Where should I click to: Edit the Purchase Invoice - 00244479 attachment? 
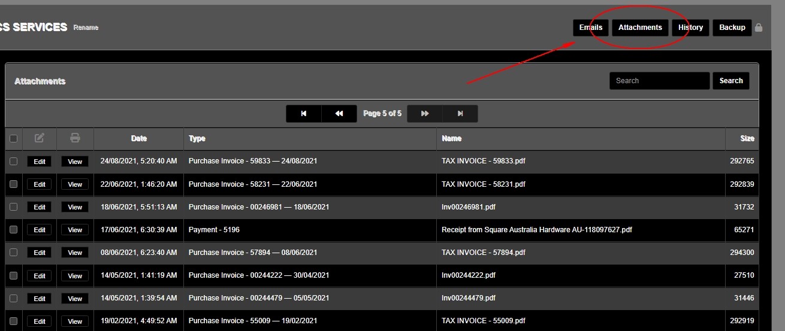(x=40, y=299)
